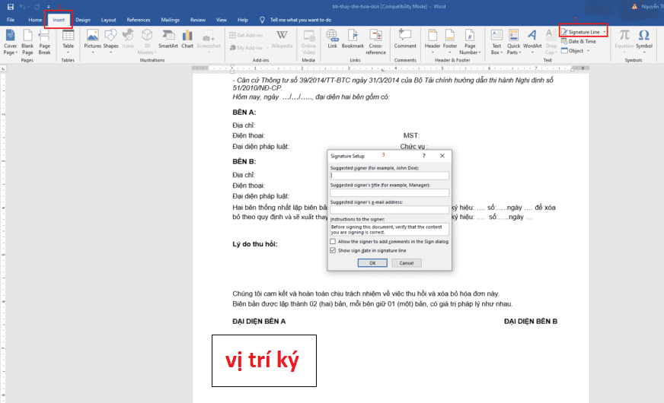
Task: Open Quick Parts gallery
Action: click(x=513, y=43)
